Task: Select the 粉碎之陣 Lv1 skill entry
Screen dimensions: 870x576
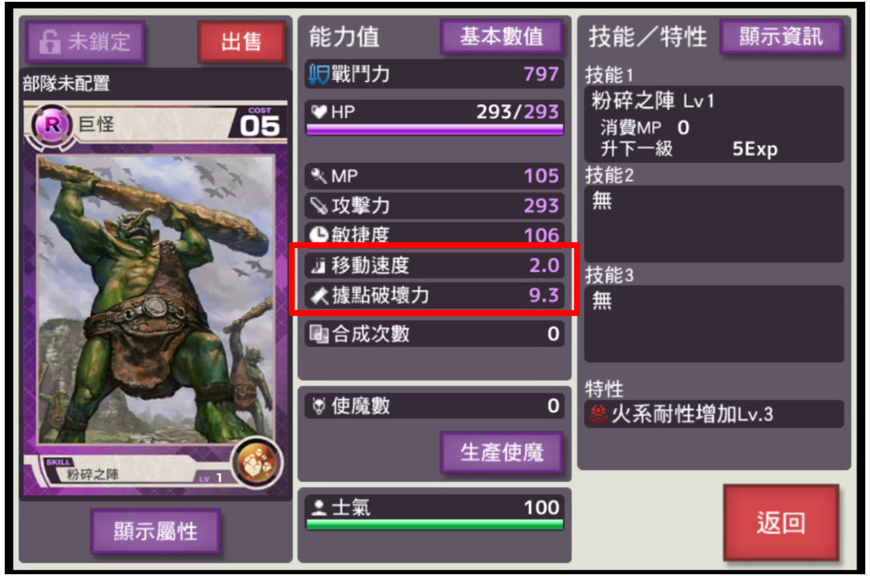Action: coord(714,124)
